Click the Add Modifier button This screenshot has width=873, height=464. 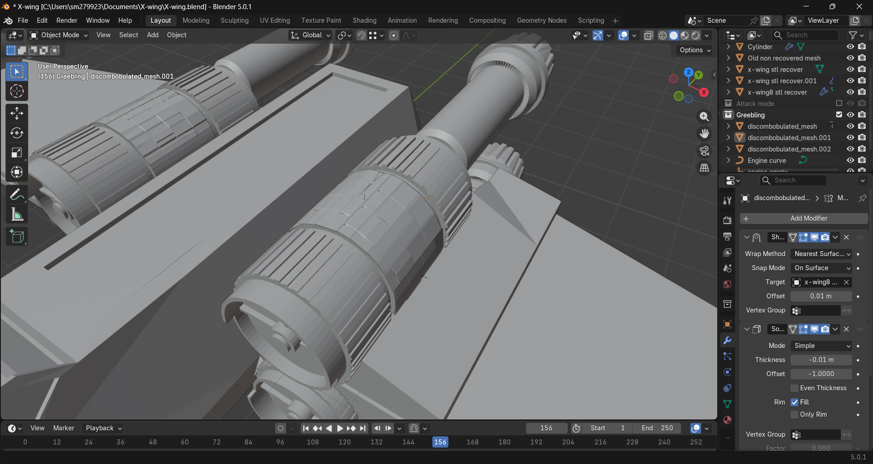click(804, 218)
